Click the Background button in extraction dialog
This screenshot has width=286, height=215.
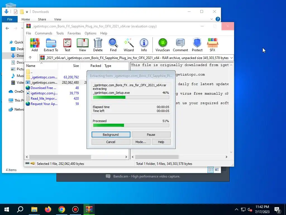coord(111,135)
